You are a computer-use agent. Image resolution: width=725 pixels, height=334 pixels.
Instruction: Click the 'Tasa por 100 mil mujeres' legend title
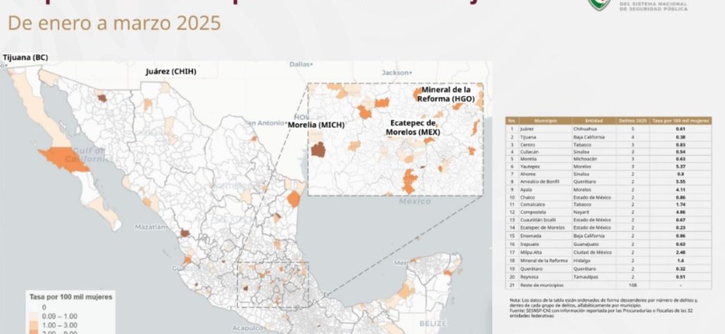70,296
